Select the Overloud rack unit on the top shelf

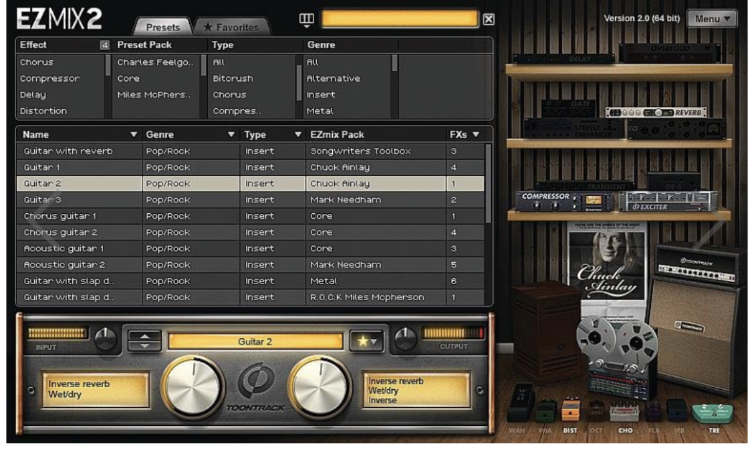pos(670,53)
